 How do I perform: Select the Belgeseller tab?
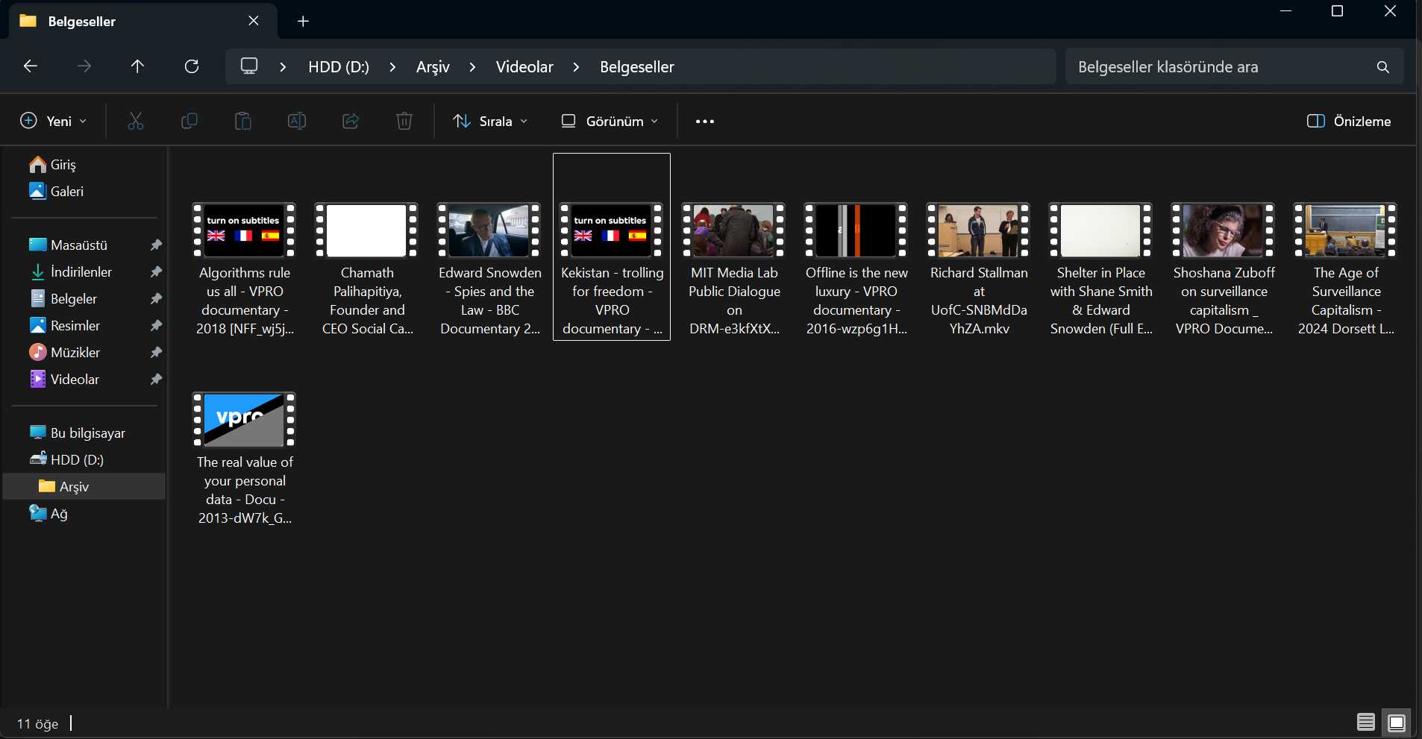142,21
